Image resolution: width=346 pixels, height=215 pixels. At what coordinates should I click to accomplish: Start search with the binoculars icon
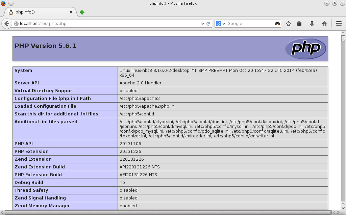click(277, 24)
